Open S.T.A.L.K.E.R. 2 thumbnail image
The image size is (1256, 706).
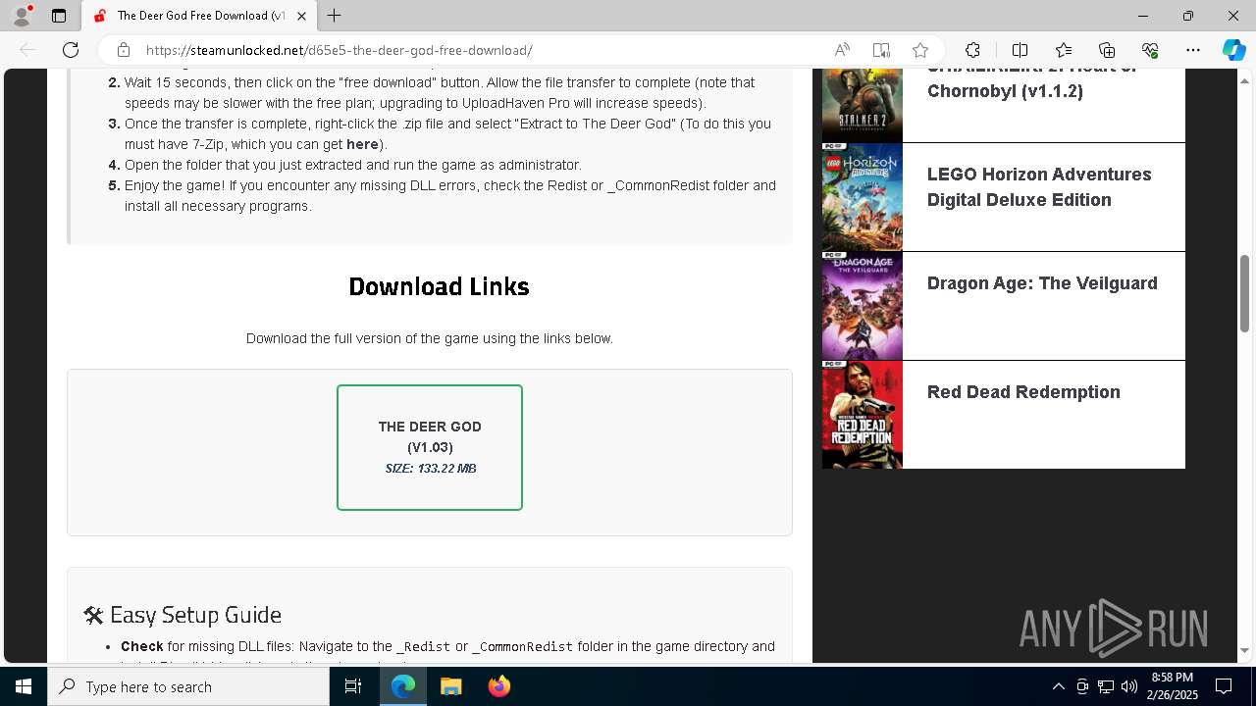(863, 106)
